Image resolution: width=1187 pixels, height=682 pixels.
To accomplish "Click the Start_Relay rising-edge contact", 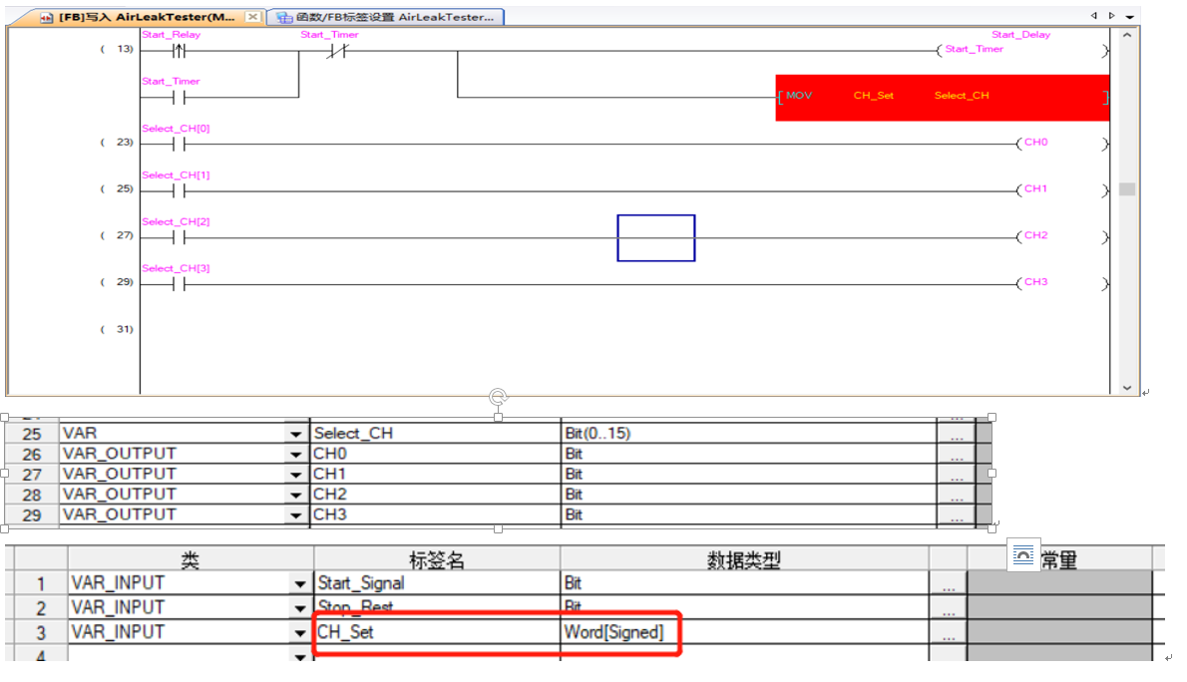I will 178,51.
